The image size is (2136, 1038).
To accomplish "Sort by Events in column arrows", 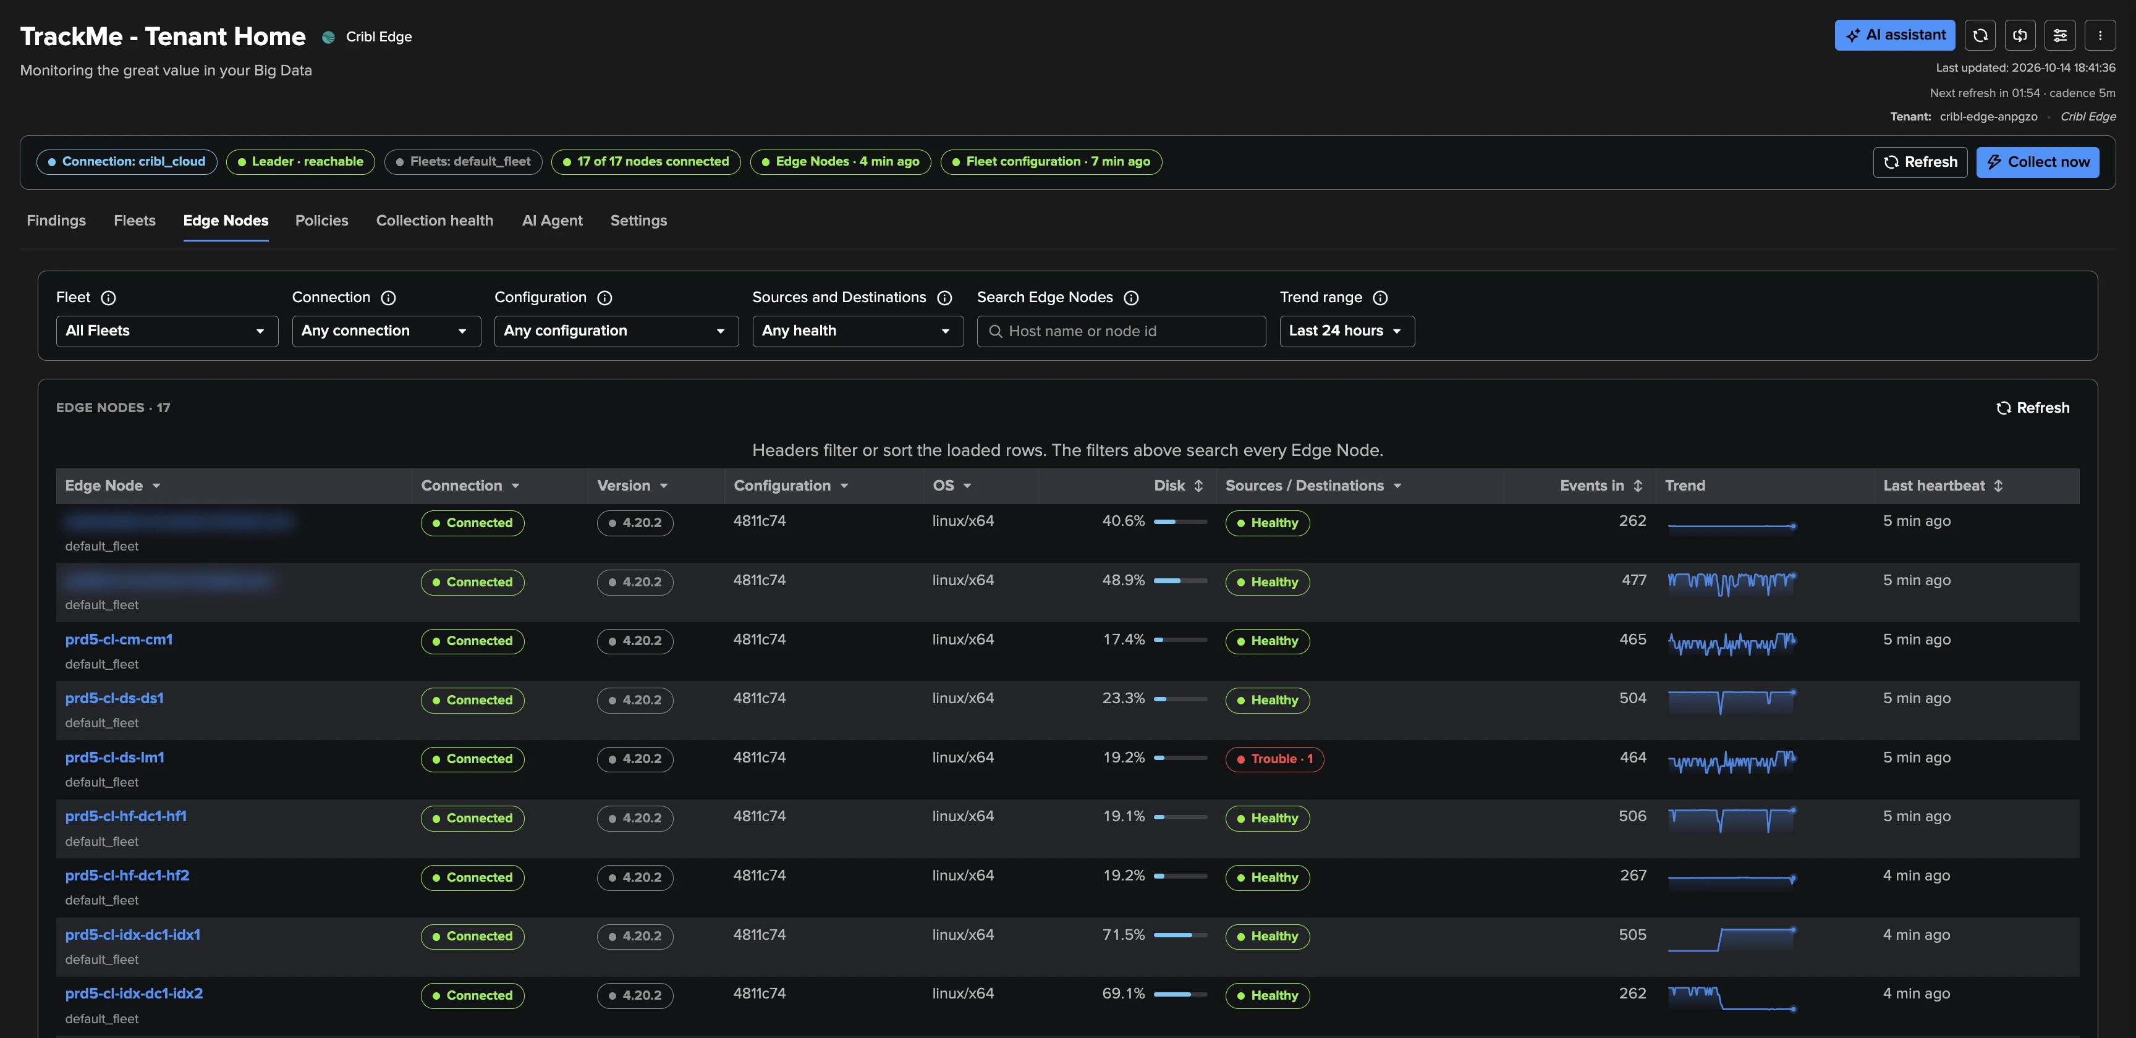I will (x=1638, y=486).
